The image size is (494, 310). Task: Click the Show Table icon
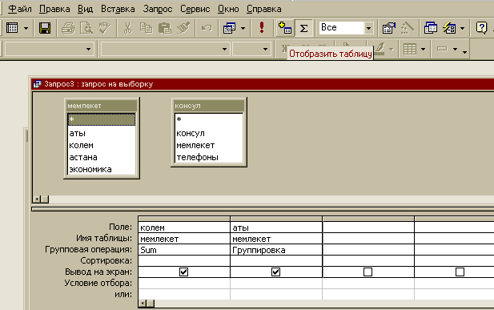(x=285, y=28)
